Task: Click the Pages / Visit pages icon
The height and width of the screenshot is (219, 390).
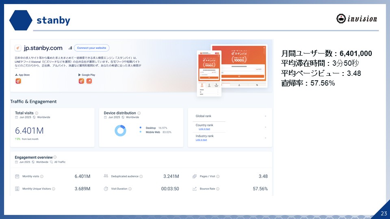Action: (195, 176)
